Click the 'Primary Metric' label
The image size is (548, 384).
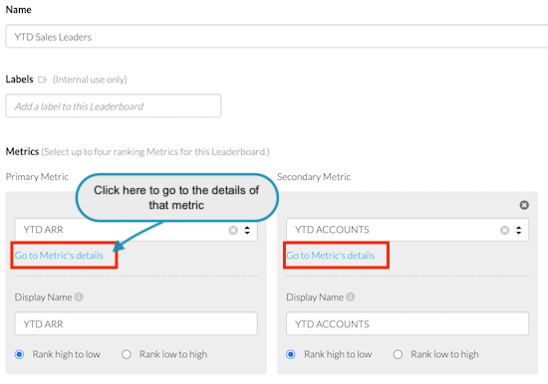click(x=37, y=177)
